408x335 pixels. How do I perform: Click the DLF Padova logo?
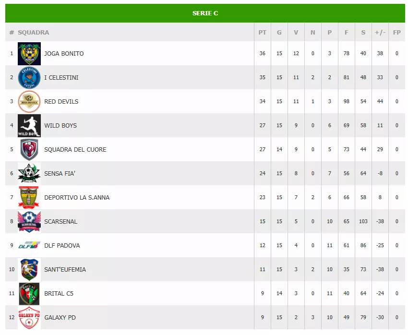click(x=29, y=245)
